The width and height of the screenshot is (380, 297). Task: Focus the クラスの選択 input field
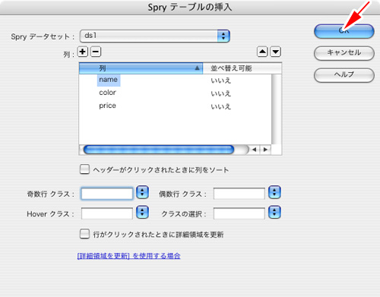[x=239, y=213]
